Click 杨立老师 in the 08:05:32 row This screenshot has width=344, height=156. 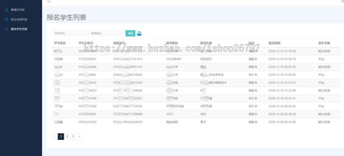click(324, 67)
